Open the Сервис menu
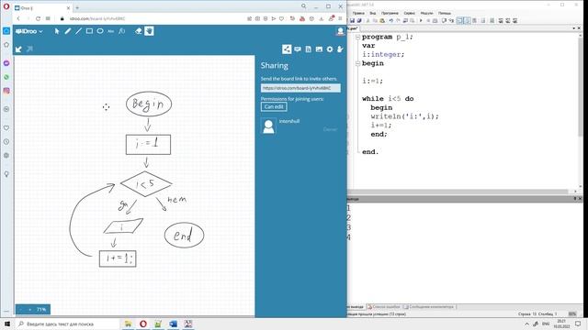 pos(409,13)
